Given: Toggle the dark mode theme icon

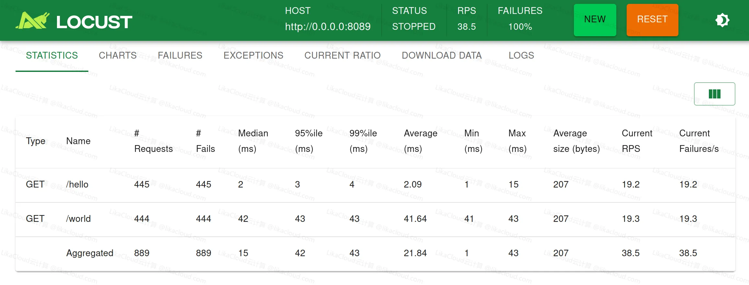Looking at the screenshot, I should tap(722, 20).
